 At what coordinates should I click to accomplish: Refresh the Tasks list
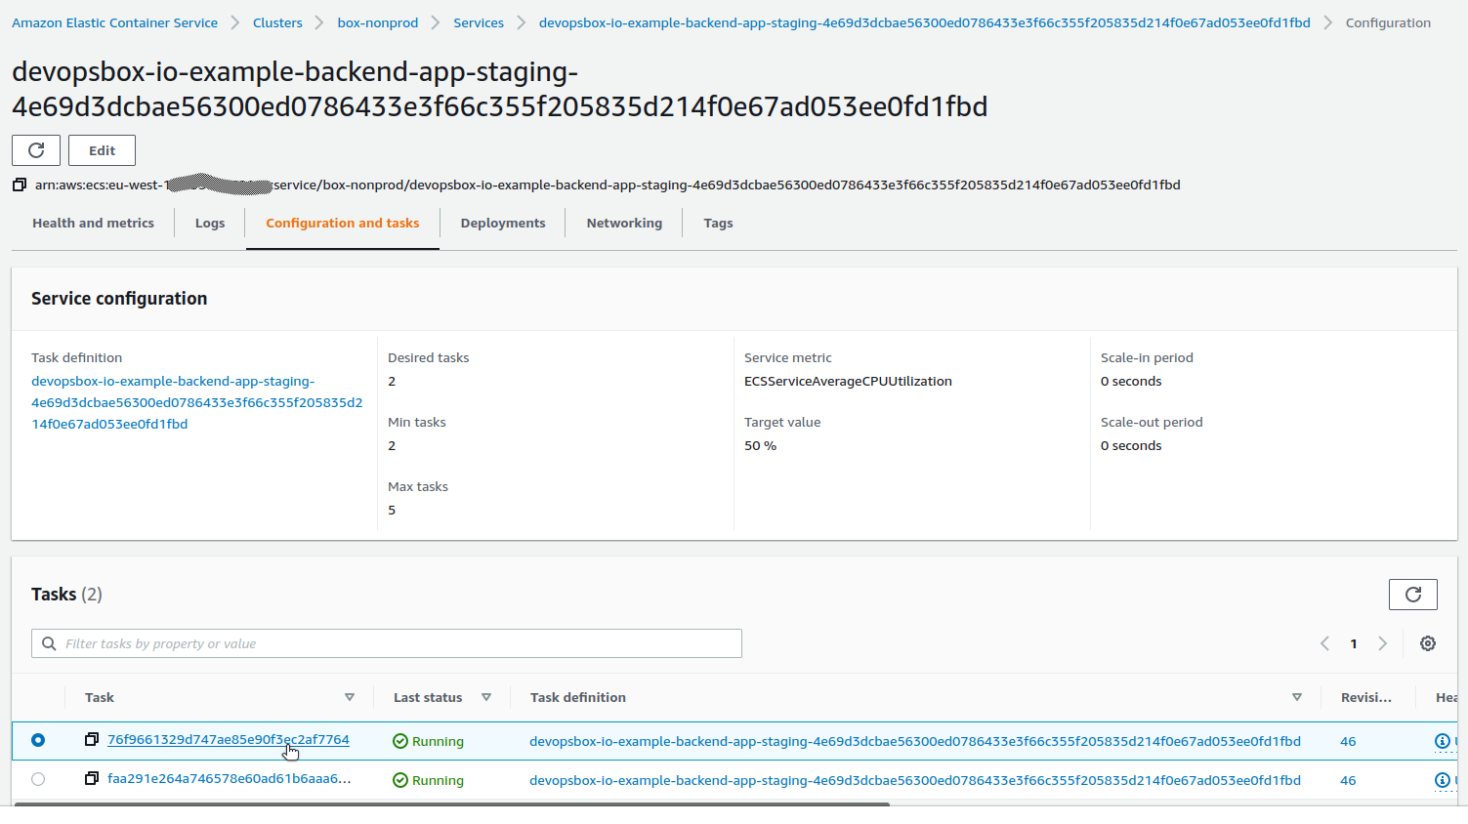1412,595
